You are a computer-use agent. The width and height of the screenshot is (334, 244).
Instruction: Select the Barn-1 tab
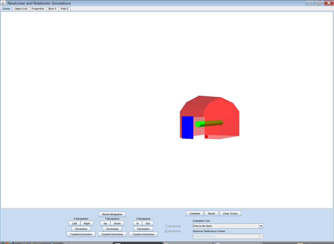[52, 9]
